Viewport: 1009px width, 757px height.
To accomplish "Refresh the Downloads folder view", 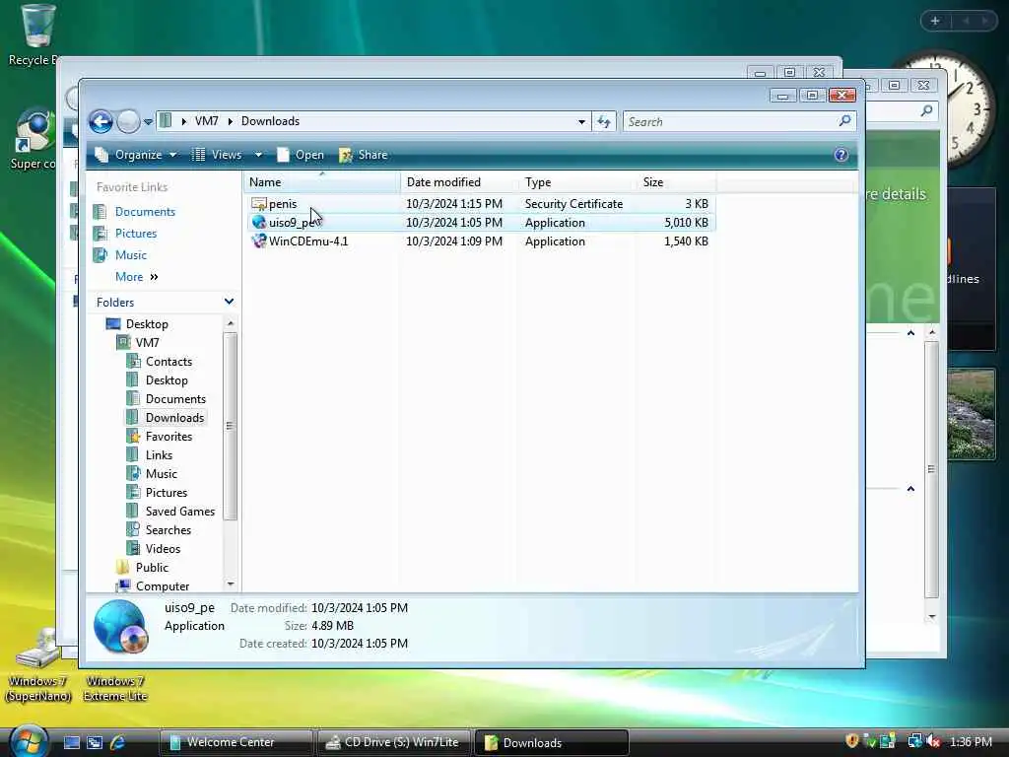I will coord(604,121).
